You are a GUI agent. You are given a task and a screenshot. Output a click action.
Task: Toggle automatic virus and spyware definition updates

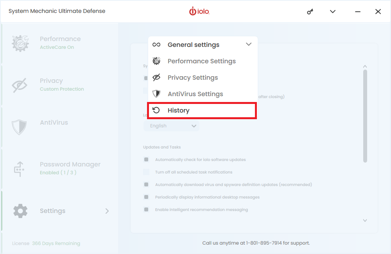[x=146, y=184]
